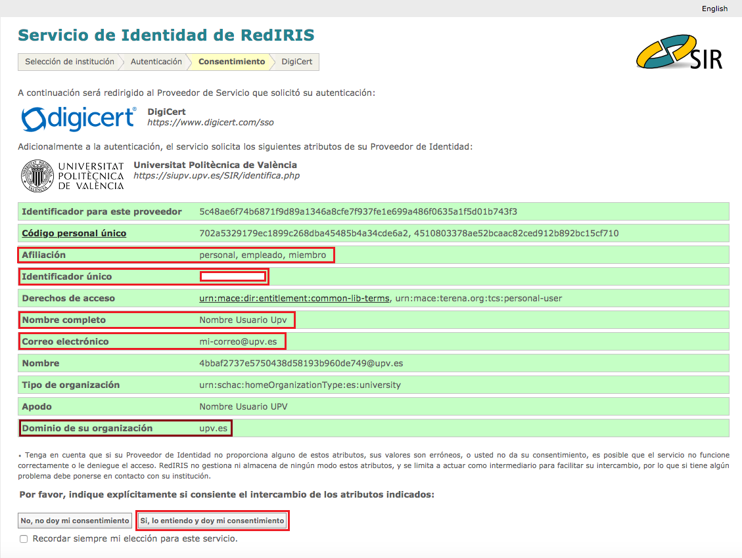Select the Selección de institución step
This screenshot has width=742, height=558.
[x=69, y=62]
